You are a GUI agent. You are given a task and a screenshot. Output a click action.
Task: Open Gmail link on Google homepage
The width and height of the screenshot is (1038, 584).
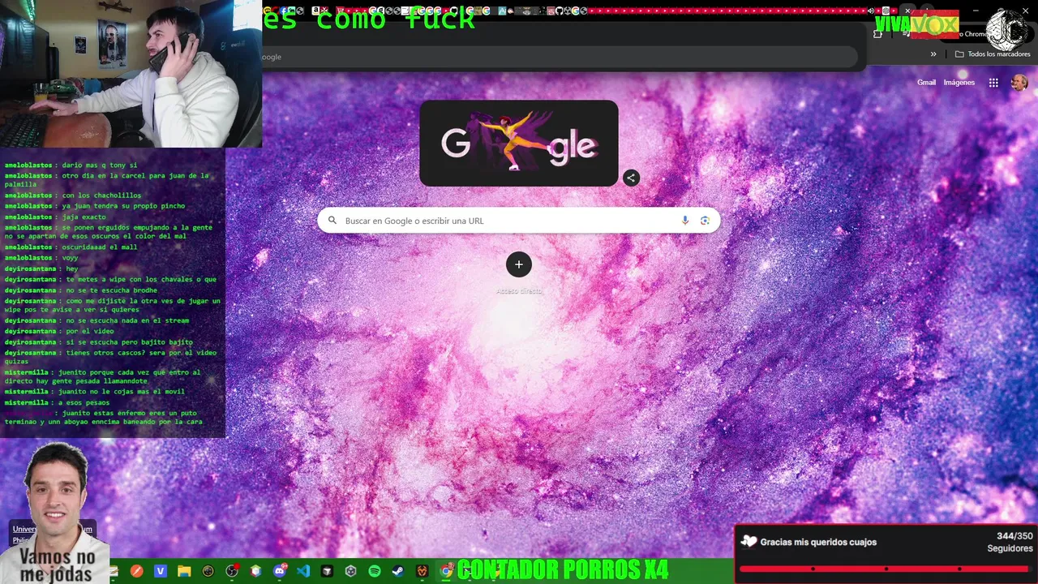pyautogui.click(x=926, y=83)
